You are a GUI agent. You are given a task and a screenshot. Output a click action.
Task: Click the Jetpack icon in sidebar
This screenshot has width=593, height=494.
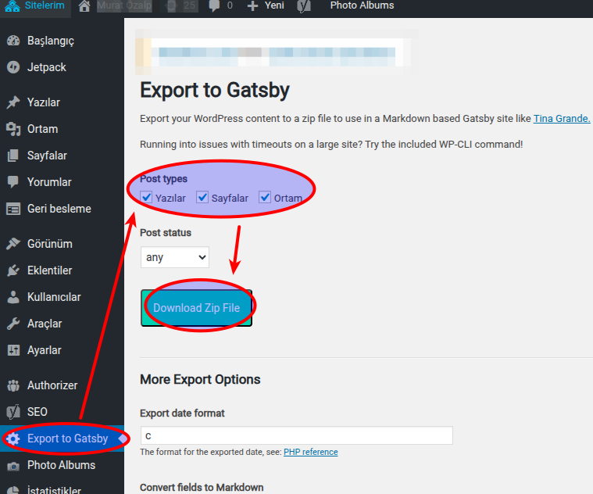[x=13, y=67]
